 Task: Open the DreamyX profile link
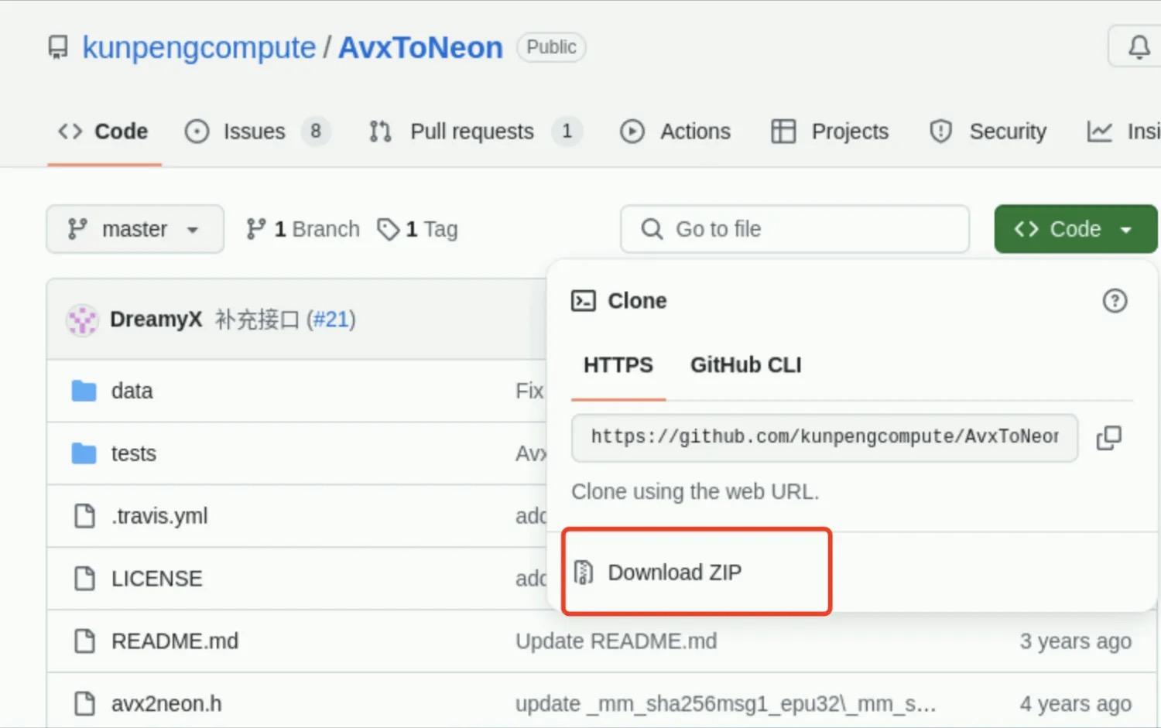click(x=156, y=320)
